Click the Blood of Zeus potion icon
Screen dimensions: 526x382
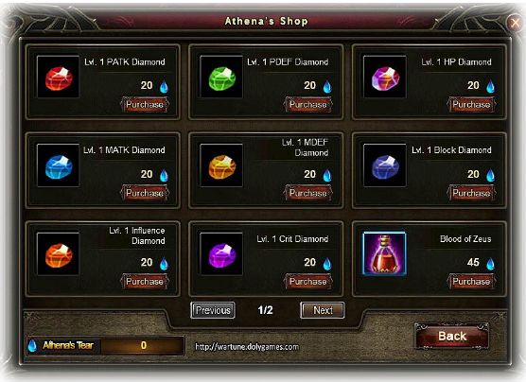coord(385,253)
